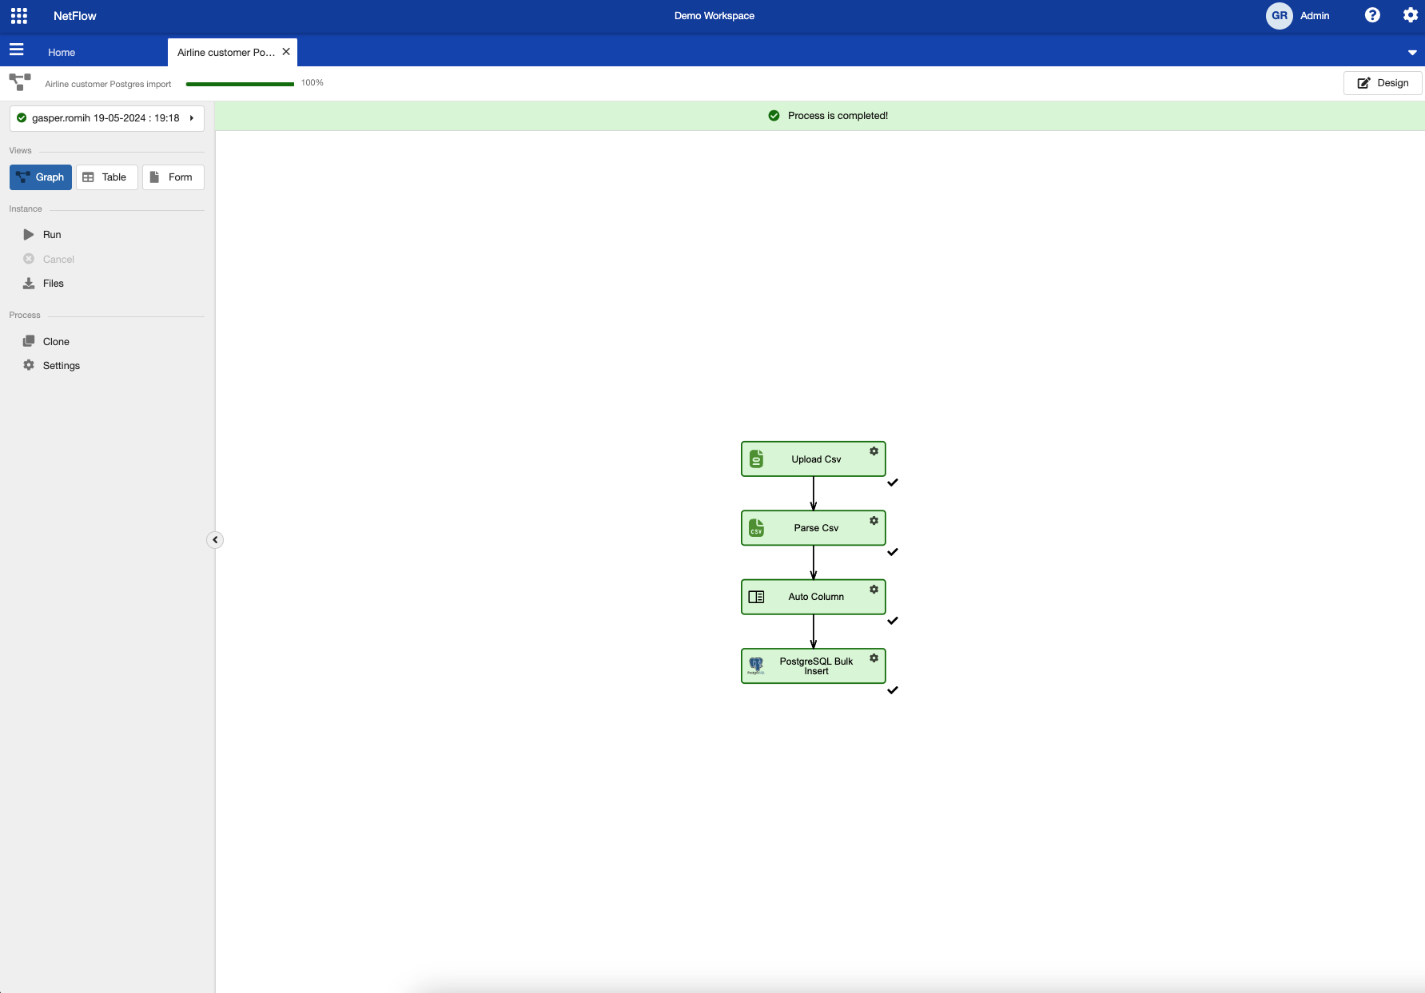The height and width of the screenshot is (993, 1425).
Task: Collapse the left sidebar panel
Action: 215,540
